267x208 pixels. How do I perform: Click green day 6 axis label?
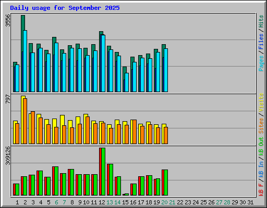click(56, 202)
